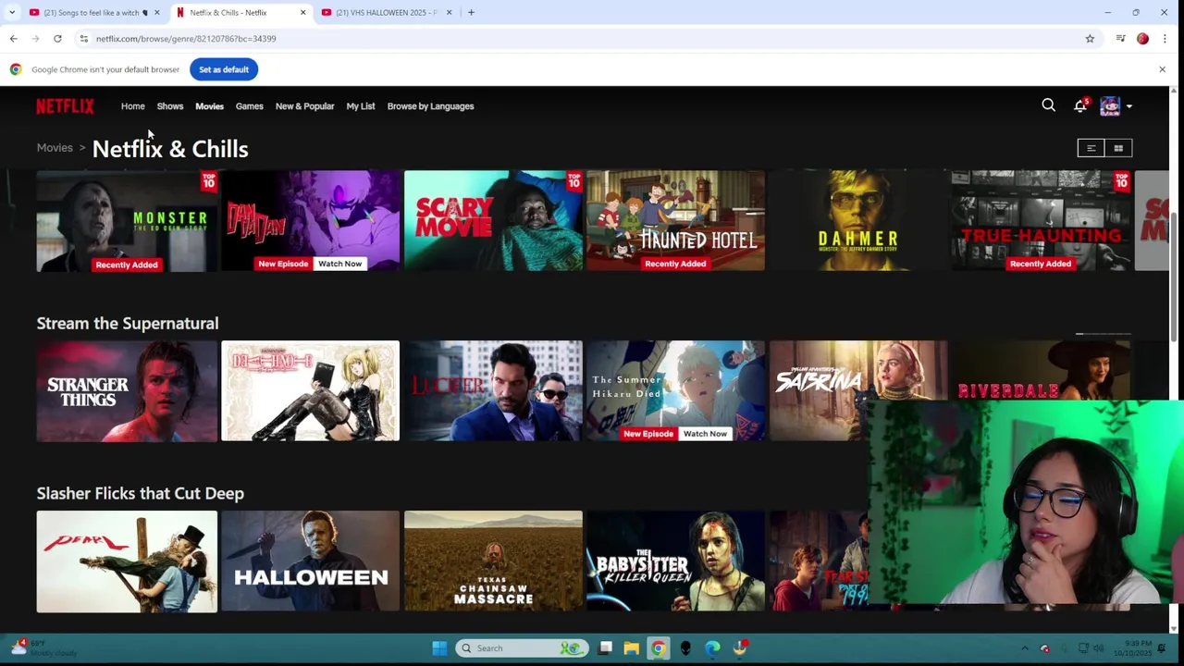The height and width of the screenshot is (666, 1184).
Task: Dismiss the default browser infobar
Action: (1162, 69)
